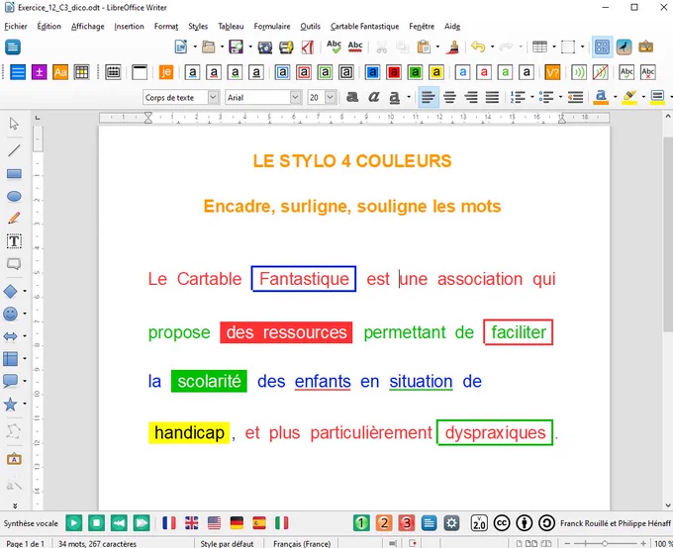Select the Selection arrow tool

point(14,124)
